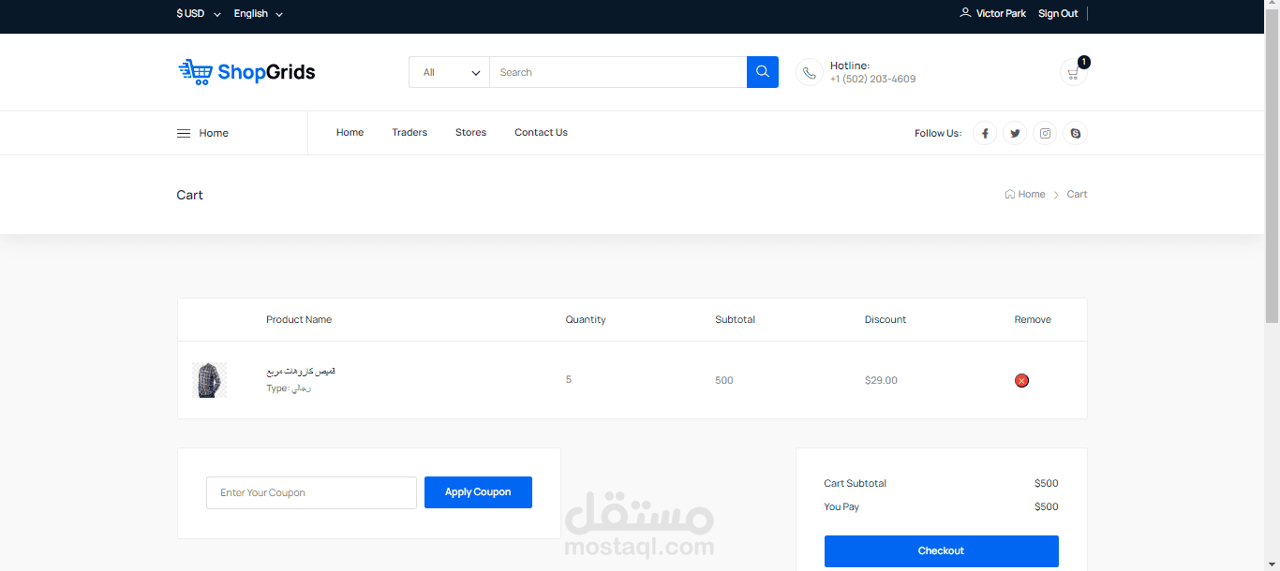Image resolution: width=1280 pixels, height=571 pixels.
Task: Click the hotline phone icon
Action: [x=810, y=72]
